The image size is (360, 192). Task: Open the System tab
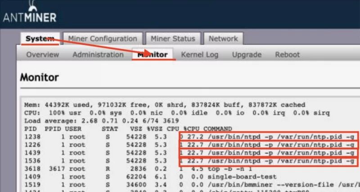coord(40,39)
